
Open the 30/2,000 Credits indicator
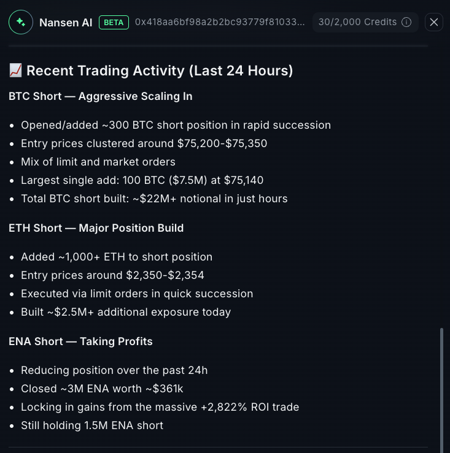(358, 22)
